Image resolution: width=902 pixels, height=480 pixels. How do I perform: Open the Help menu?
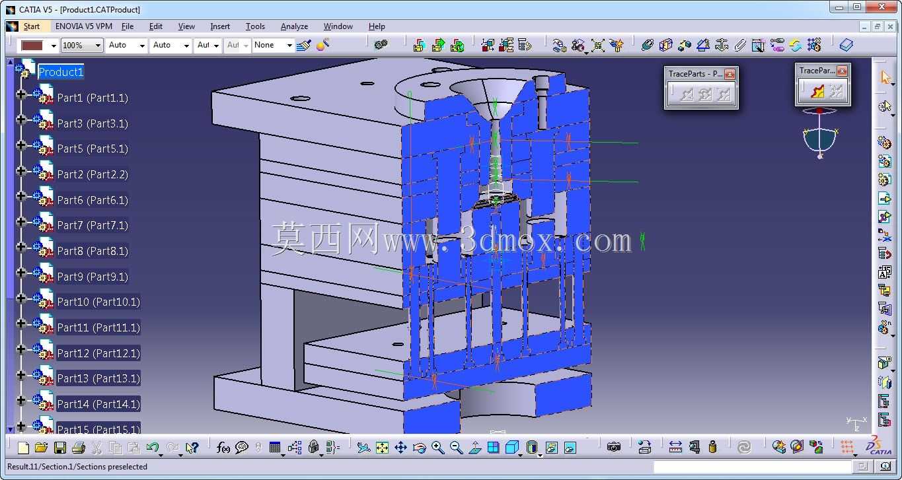point(377,26)
